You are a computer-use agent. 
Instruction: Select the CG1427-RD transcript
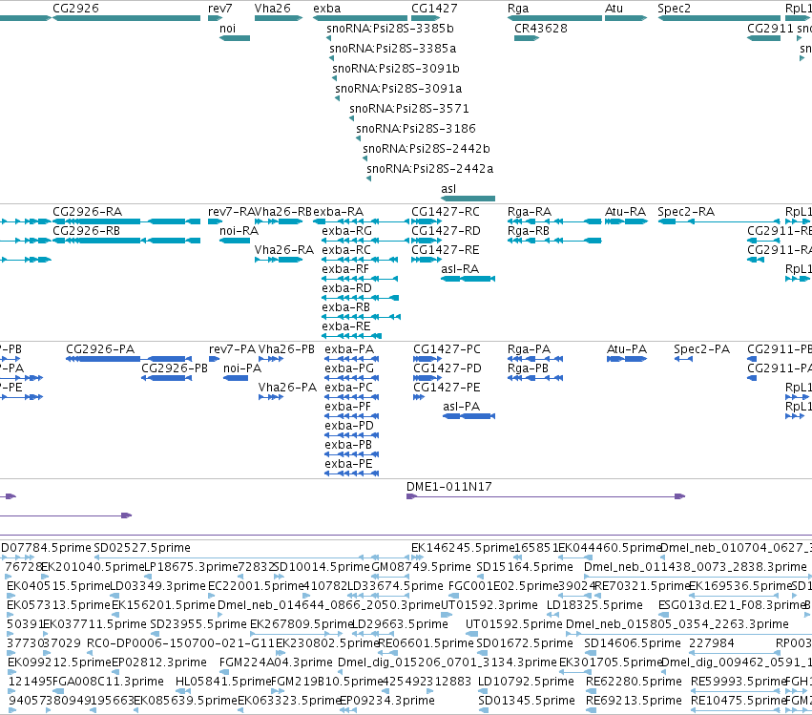pos(427,241)
